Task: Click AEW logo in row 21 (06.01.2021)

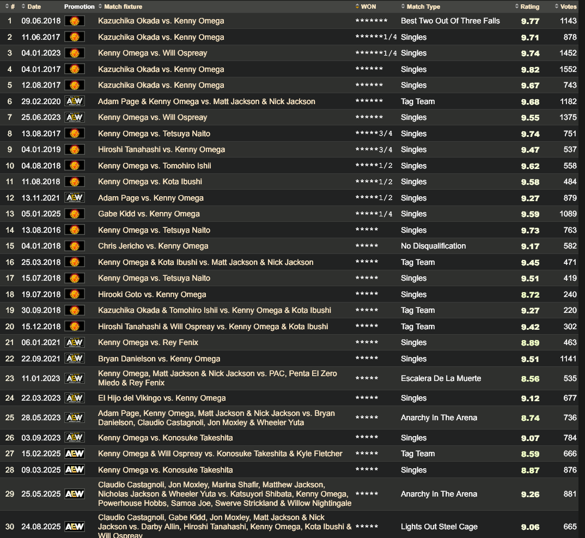Action: pos(75,342)
